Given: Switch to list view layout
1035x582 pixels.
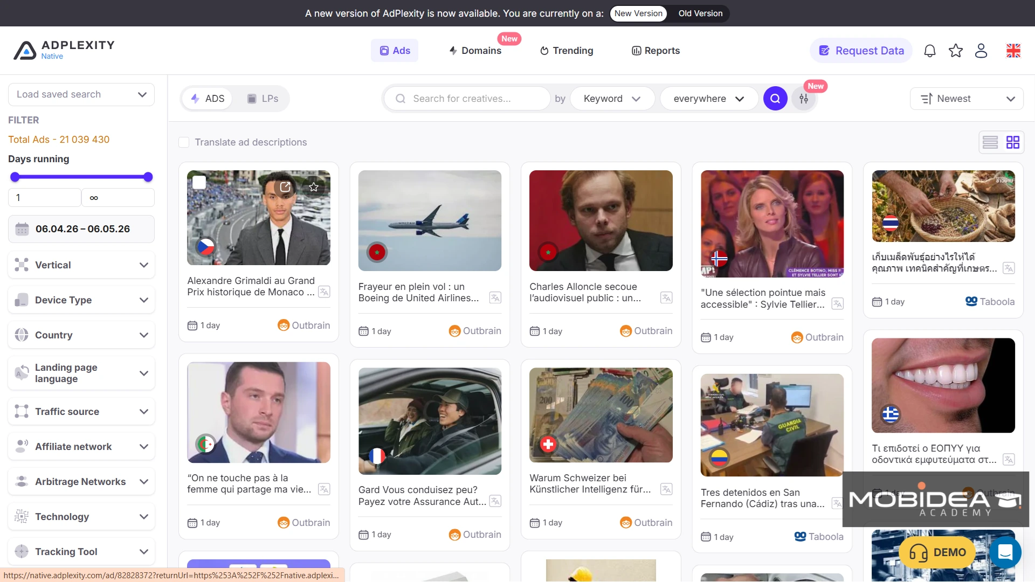Looking at the screenshot, I should pos(990,142).
